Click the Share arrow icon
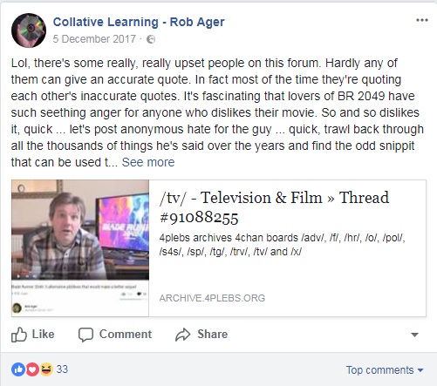 [182, 335]
